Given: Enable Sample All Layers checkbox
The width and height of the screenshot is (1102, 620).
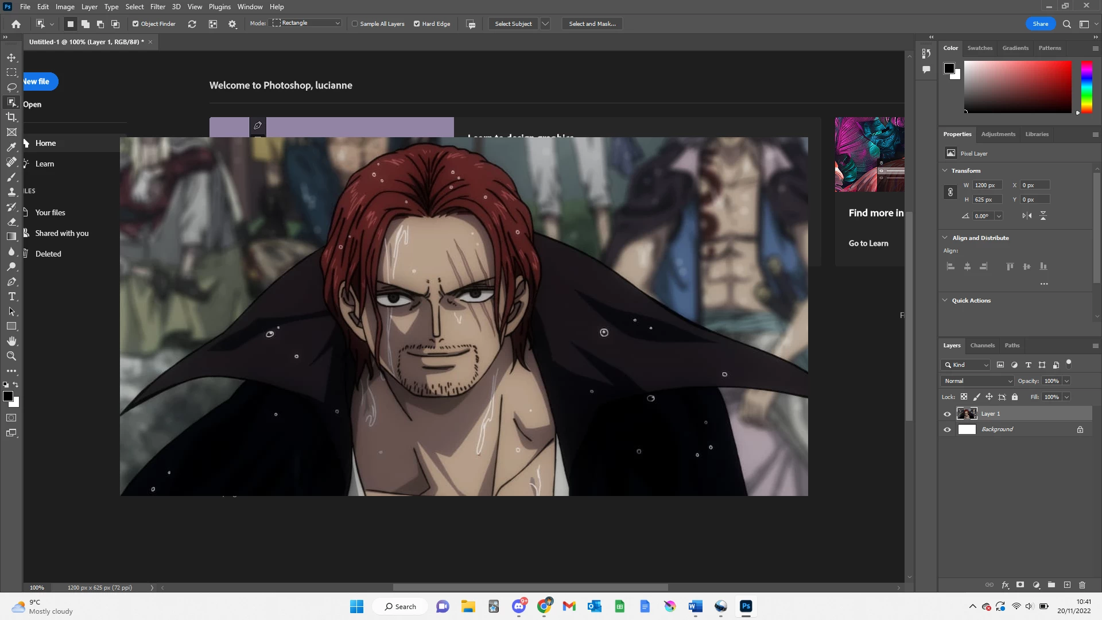Looking at the screenshot, I should 355,24.
